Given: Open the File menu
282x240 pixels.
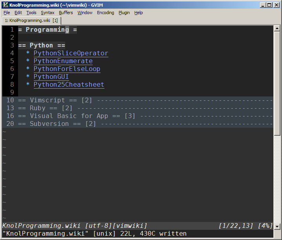Looking at the screenshot, I should point(7,13).
